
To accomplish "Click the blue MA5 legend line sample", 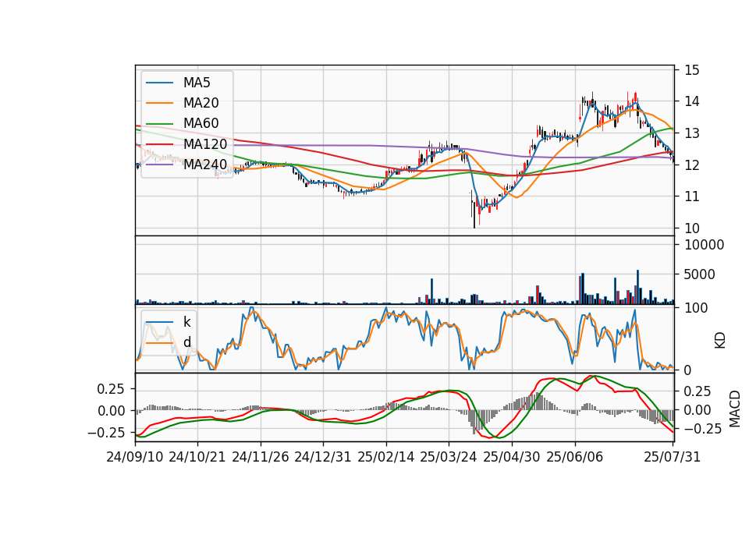I will click(x=159, y=83).
